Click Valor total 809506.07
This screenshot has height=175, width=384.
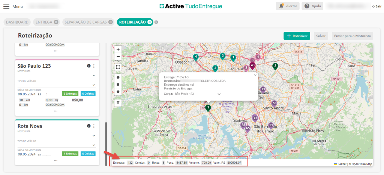coord(234,163)
